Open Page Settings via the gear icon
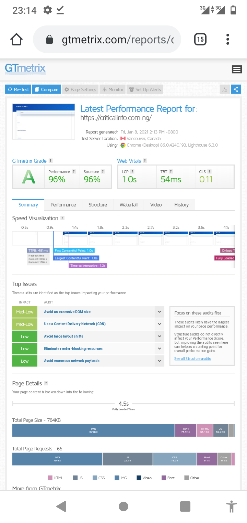247x523 pixels. [67, 89]
